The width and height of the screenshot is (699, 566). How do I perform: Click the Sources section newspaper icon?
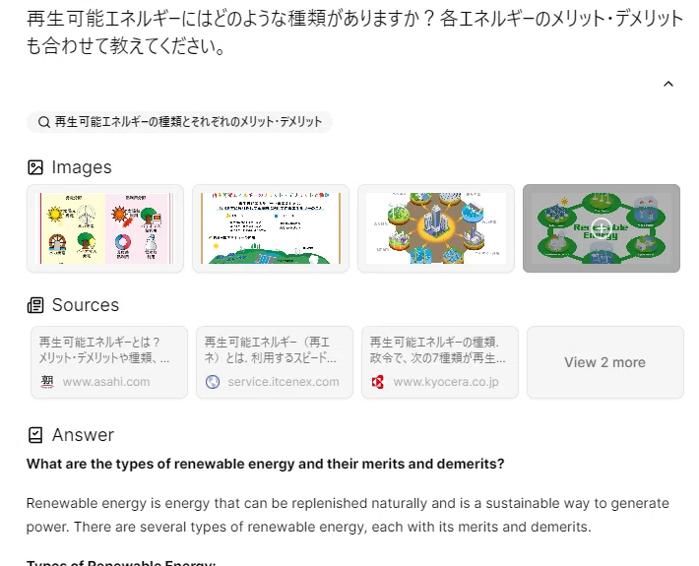[35, 305]
